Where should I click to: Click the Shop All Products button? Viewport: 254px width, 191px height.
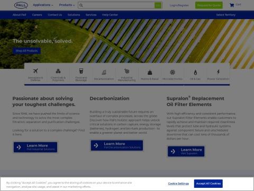[26, 51]
